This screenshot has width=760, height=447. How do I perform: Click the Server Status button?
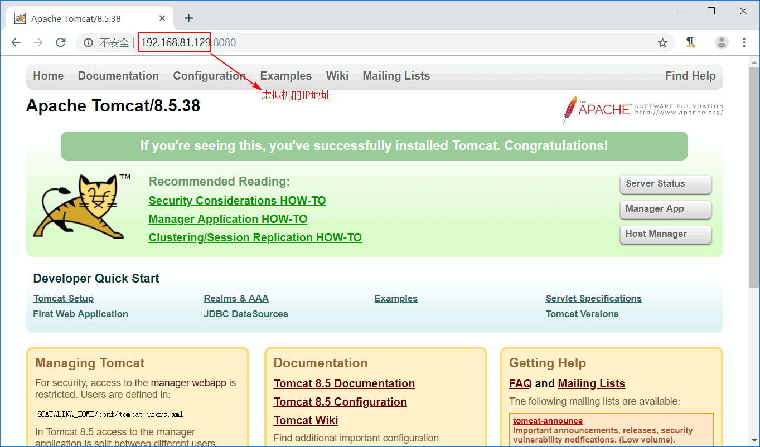coord(665,184)
